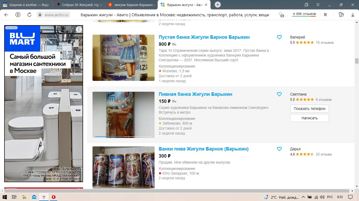The height and width of the screenshot is (201, 359).
Task: Click the horizontal scrollbar at page bottom
Action: pyautogui.click(x=177, y=191)
